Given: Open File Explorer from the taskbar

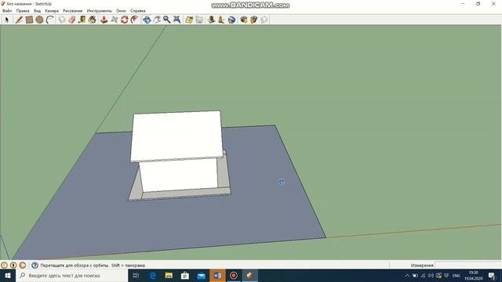Looking at the screenshot, I should pyautogui.click(x=169, y=276).
